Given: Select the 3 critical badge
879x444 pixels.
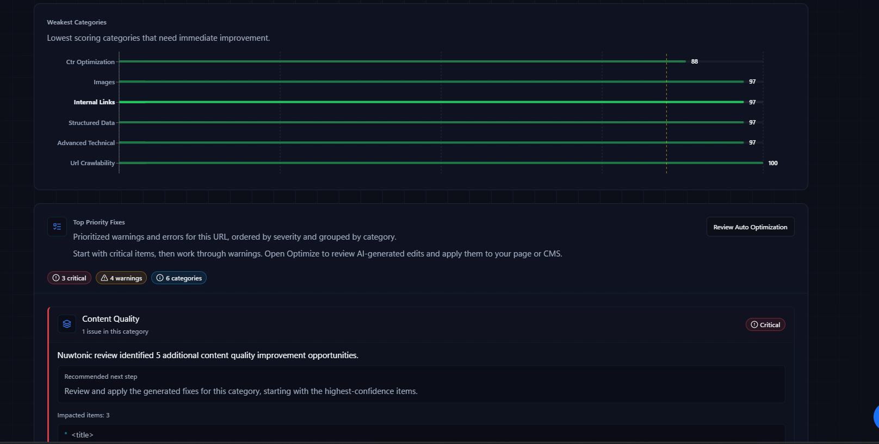Looking at the screenshot, I should click(70, 278).
